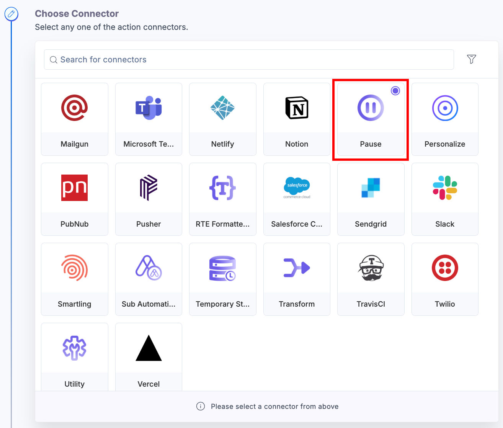Select the Notion connector icon
The width and height of the screenshot is (503, 428).
tap(297, 108)
